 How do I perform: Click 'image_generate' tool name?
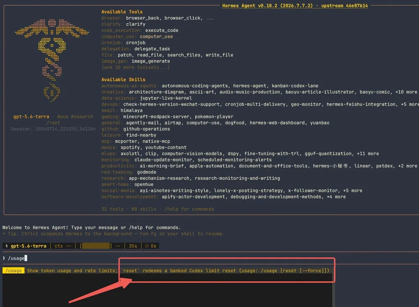[x=151, y=61]
